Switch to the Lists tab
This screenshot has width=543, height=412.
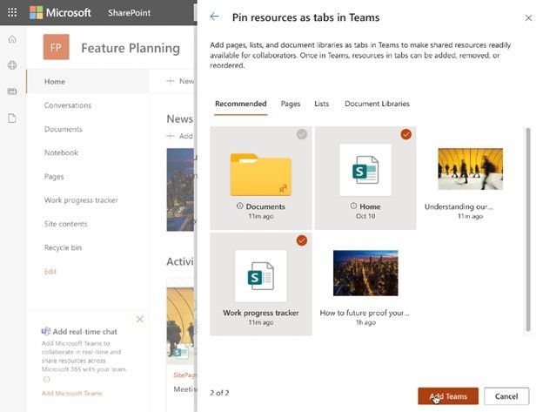coord(322,104)
